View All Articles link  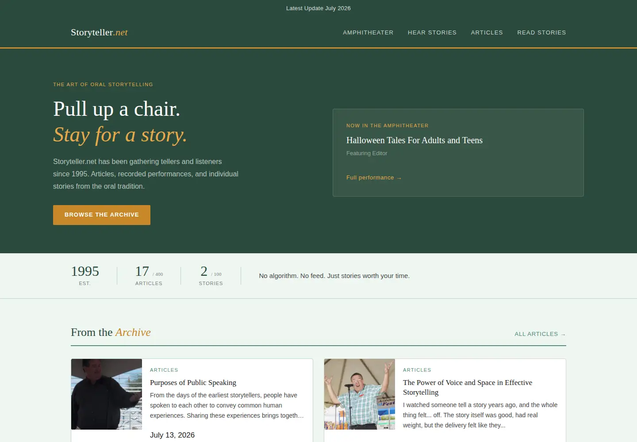click(540, 334)
